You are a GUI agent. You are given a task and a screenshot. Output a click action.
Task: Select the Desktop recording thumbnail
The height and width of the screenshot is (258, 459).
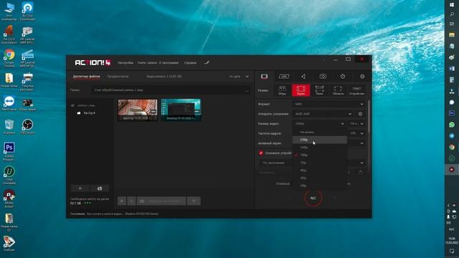click(181, 110)
